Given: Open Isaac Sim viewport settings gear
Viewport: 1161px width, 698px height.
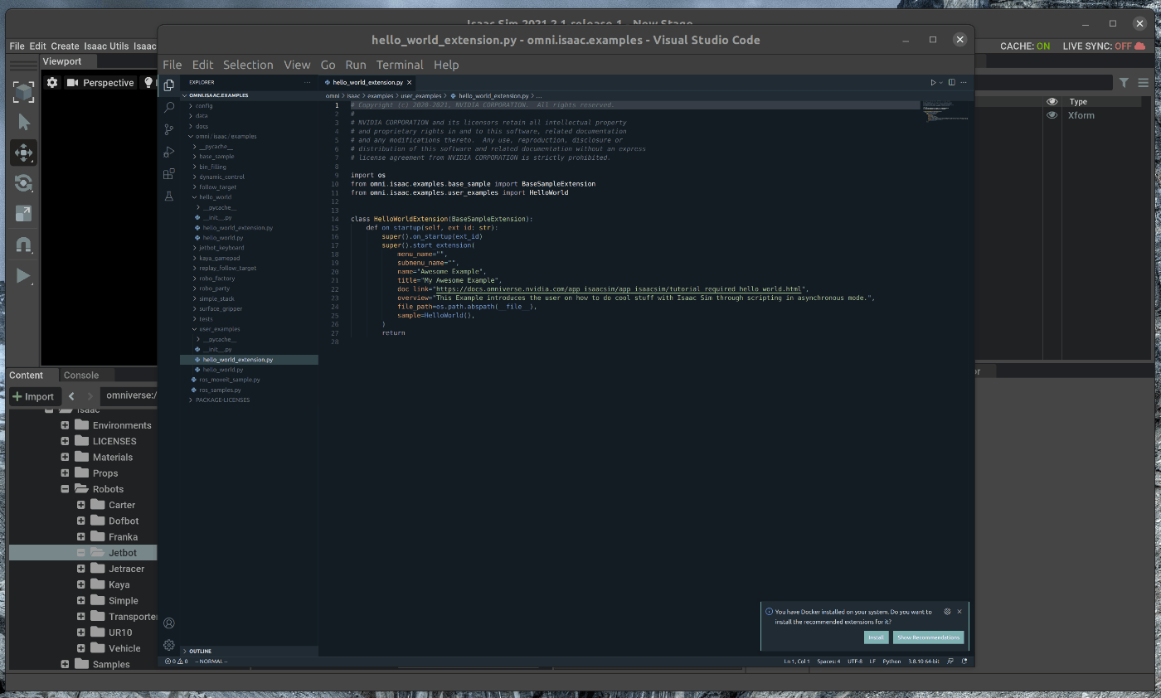Looking at the screenshot, I should 52,83.
